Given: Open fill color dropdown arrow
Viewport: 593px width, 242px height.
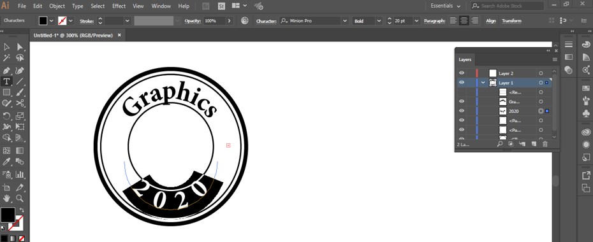Looking at the screenshot, I should coord(51,21).
